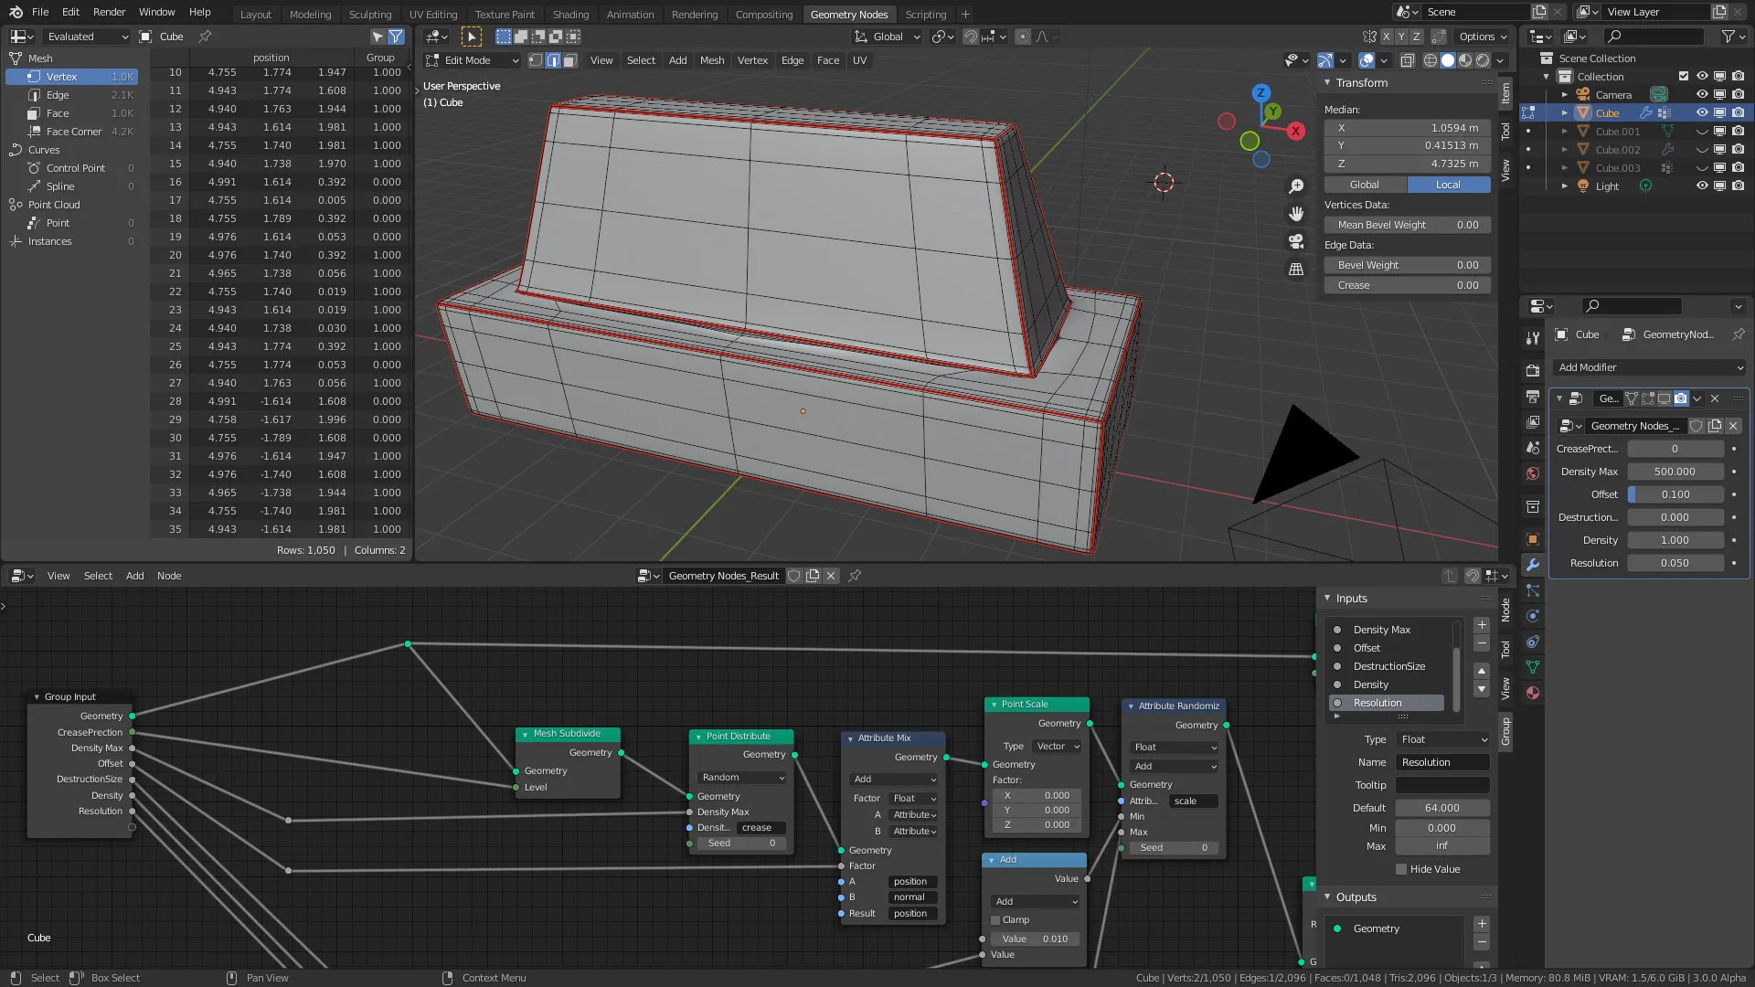Select face select mode icon
The height and width of the screenshot is (987, 1755).
tap(570, 60)
